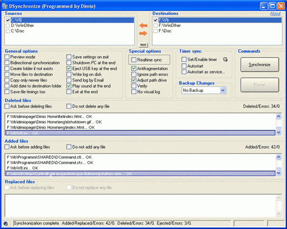Click the orange right arrow between lists
This screenshot has width=287, height=229.
143,33
